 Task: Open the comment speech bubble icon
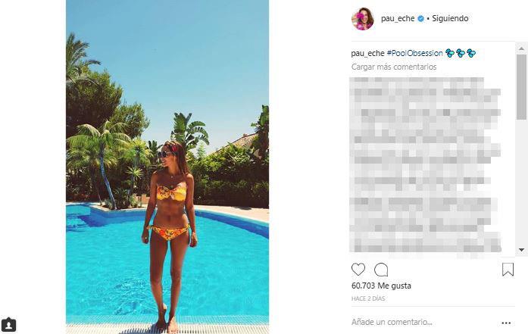(381, 270)
